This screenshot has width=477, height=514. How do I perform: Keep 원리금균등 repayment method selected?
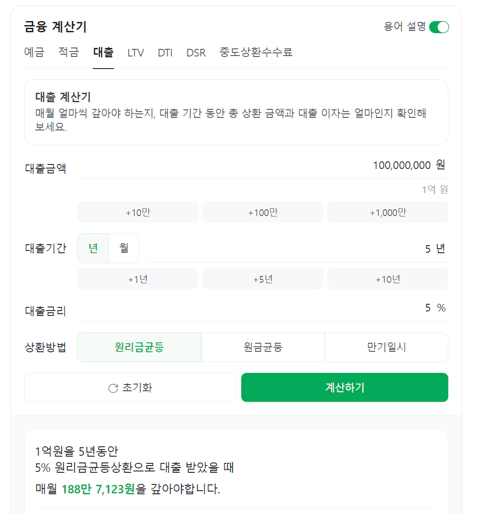(139, 347)
